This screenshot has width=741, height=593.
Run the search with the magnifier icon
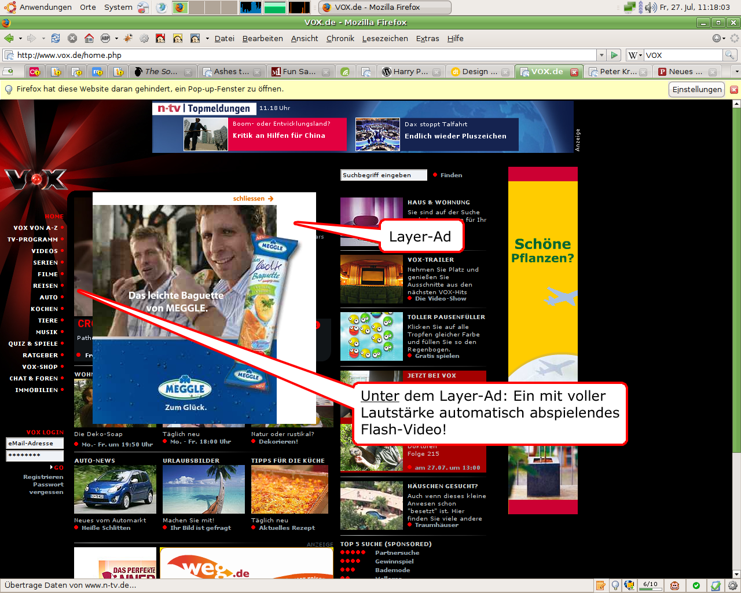point(730,55)
